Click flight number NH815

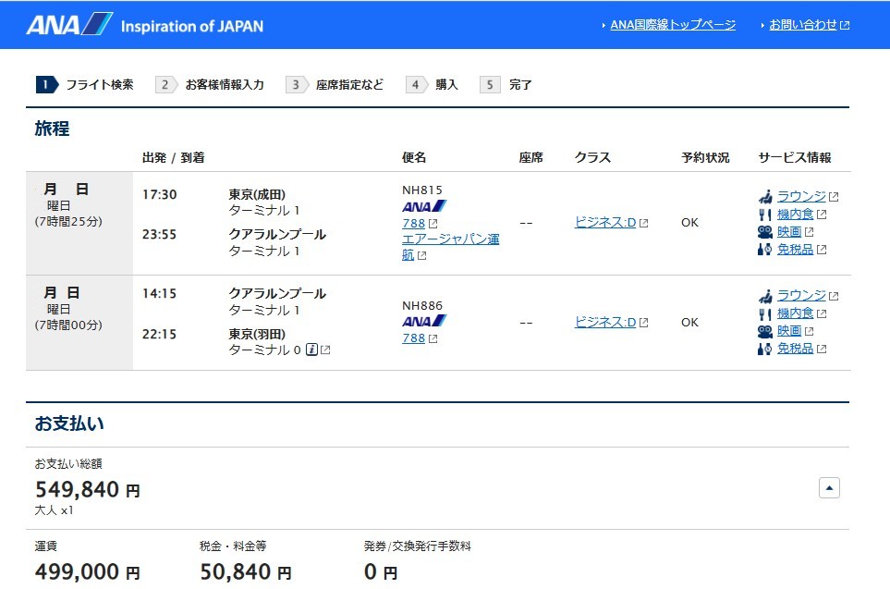click(x=421, y=190)
